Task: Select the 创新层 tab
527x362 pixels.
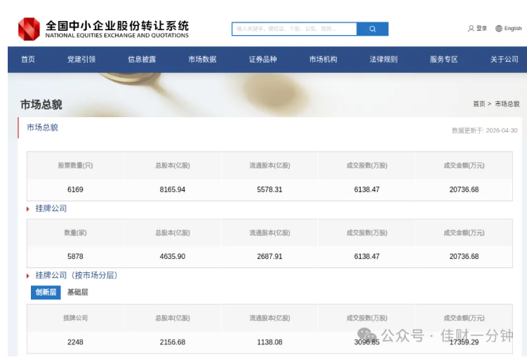Action: pyautogui.click(x=46, y=292)
